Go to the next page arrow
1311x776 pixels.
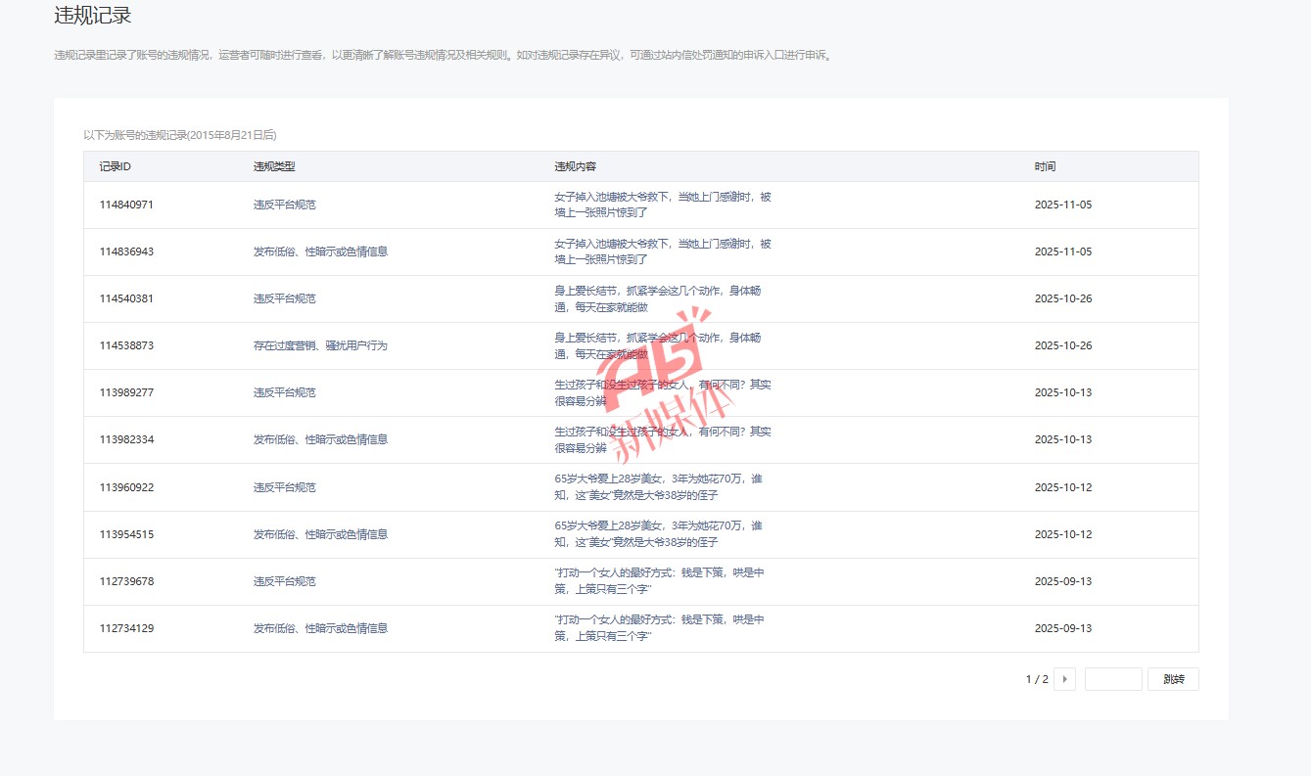click(1064, 679)
